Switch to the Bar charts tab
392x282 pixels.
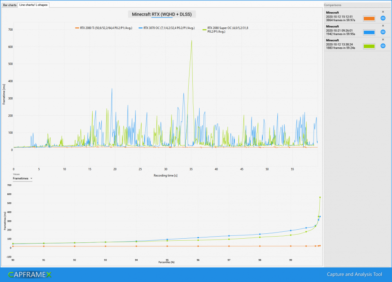coord(9,5)
